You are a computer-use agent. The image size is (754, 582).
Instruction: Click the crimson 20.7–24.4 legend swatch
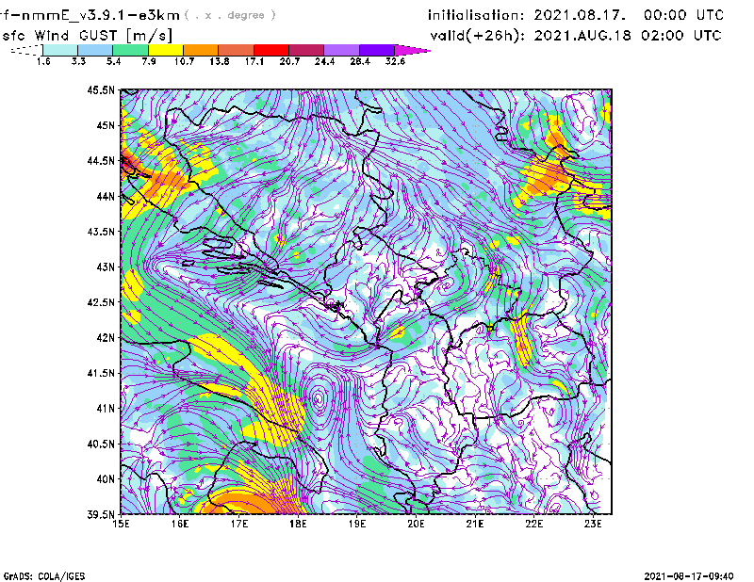pyautogui.click(x=306, y=50)
